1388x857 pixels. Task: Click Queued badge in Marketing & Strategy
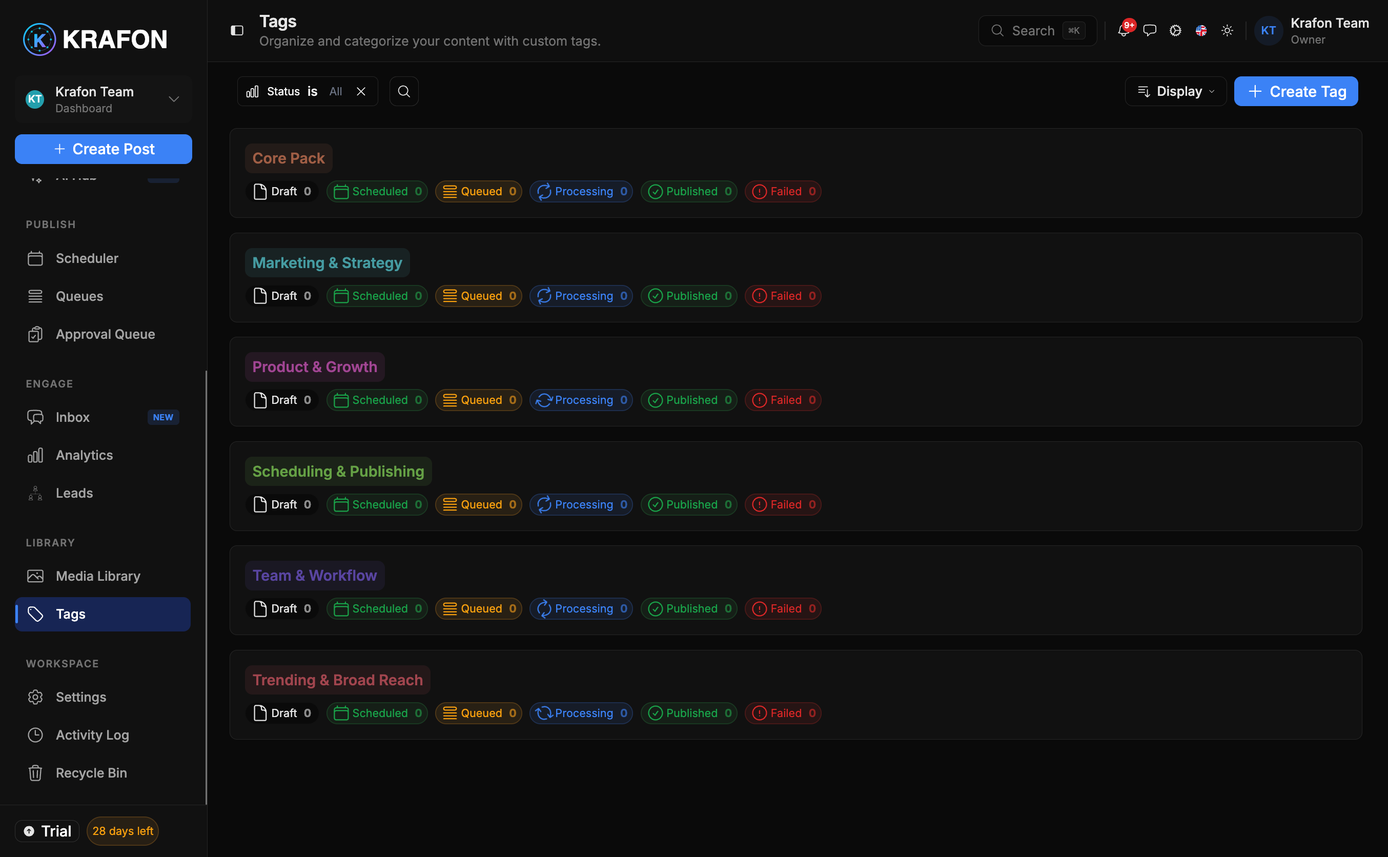[x=478, y=296]
